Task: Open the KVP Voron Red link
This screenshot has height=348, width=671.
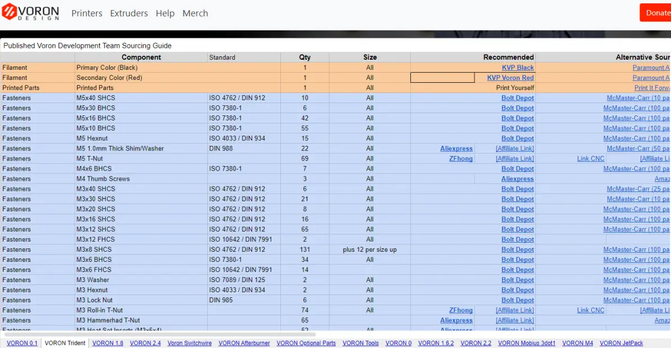Action: (x=510, y=78)
